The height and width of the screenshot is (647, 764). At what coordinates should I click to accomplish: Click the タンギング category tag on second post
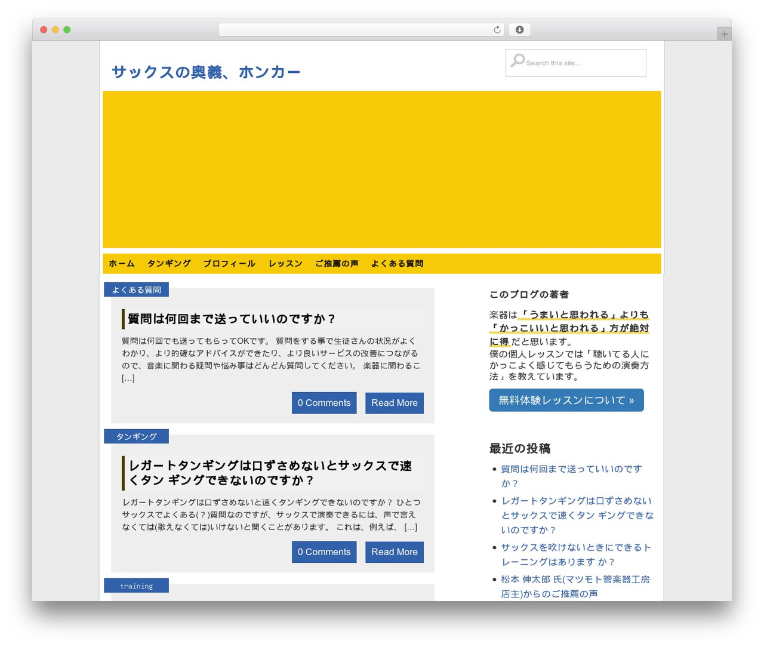pyautogui.click(x=136, y=436)
